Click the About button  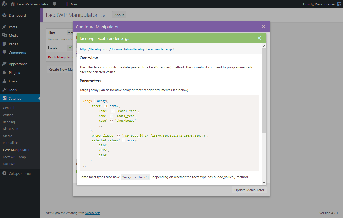(x=119, y=15)
